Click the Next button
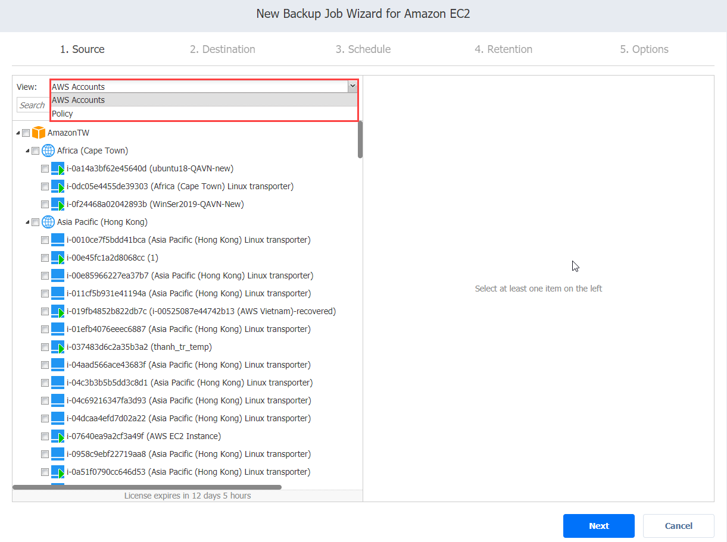Viewport: 727px width, 542px height. (599, 526)
